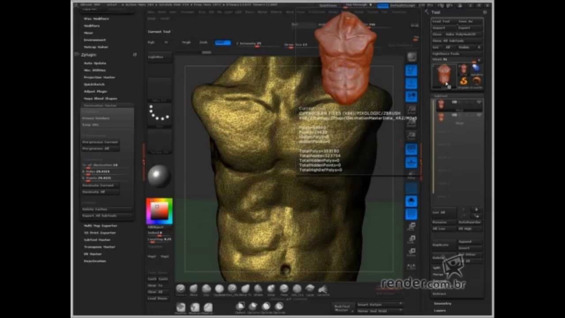
Task: Click the BPR render icon on right shelf
Action: click(x=411, y=57)
